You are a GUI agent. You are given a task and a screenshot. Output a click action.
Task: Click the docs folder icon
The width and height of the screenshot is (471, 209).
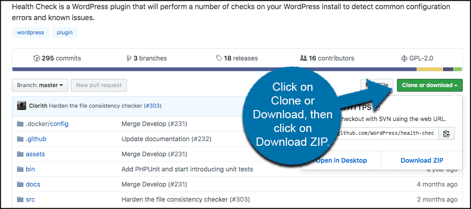pos(20,184)
